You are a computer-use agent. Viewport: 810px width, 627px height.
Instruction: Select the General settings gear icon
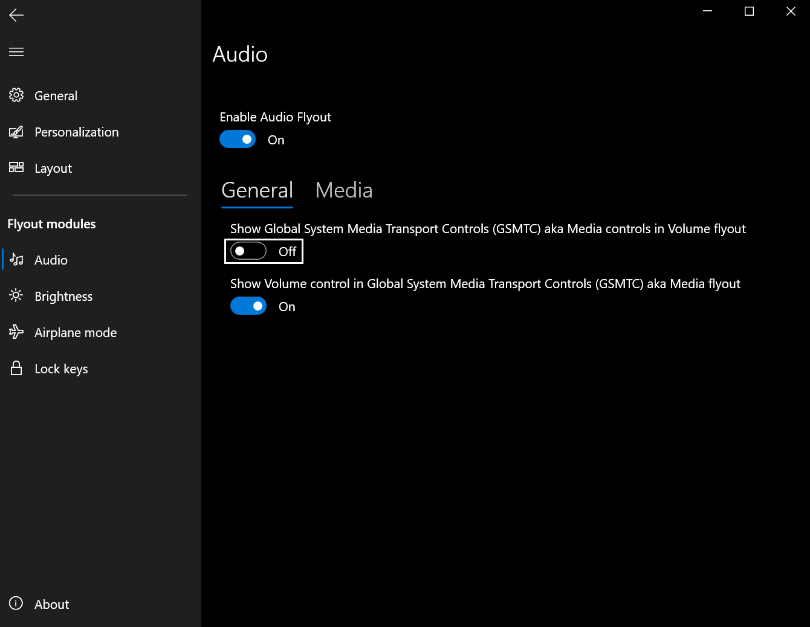coord(16,95)
